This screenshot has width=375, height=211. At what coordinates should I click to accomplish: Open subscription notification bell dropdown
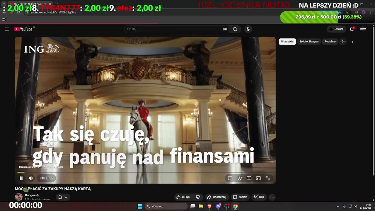tap(63, 197)
